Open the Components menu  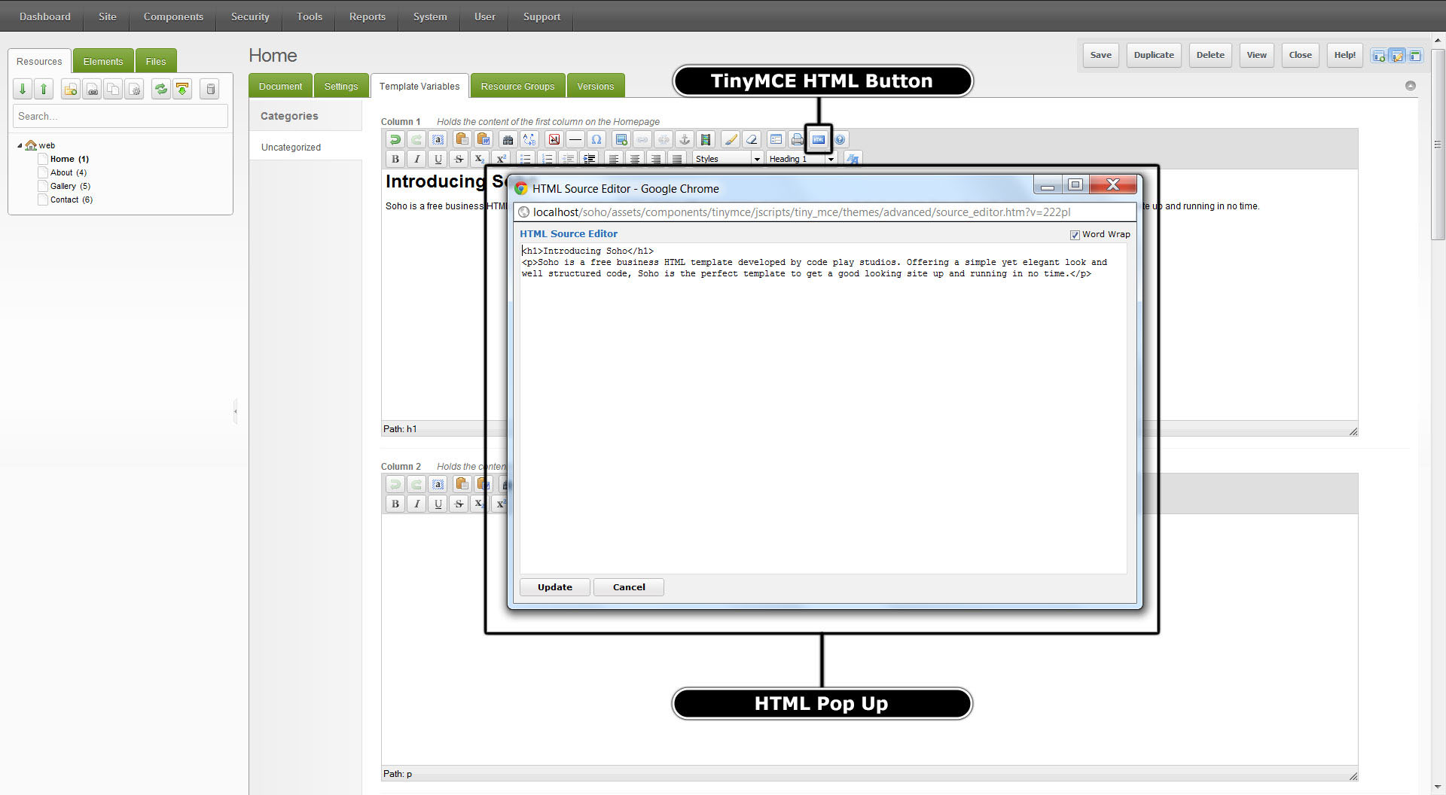(173, 17)
